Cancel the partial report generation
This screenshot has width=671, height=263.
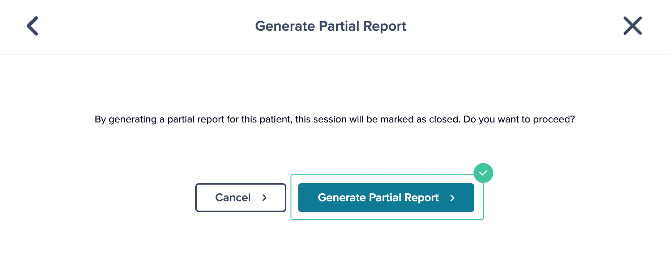pos(241,198)
